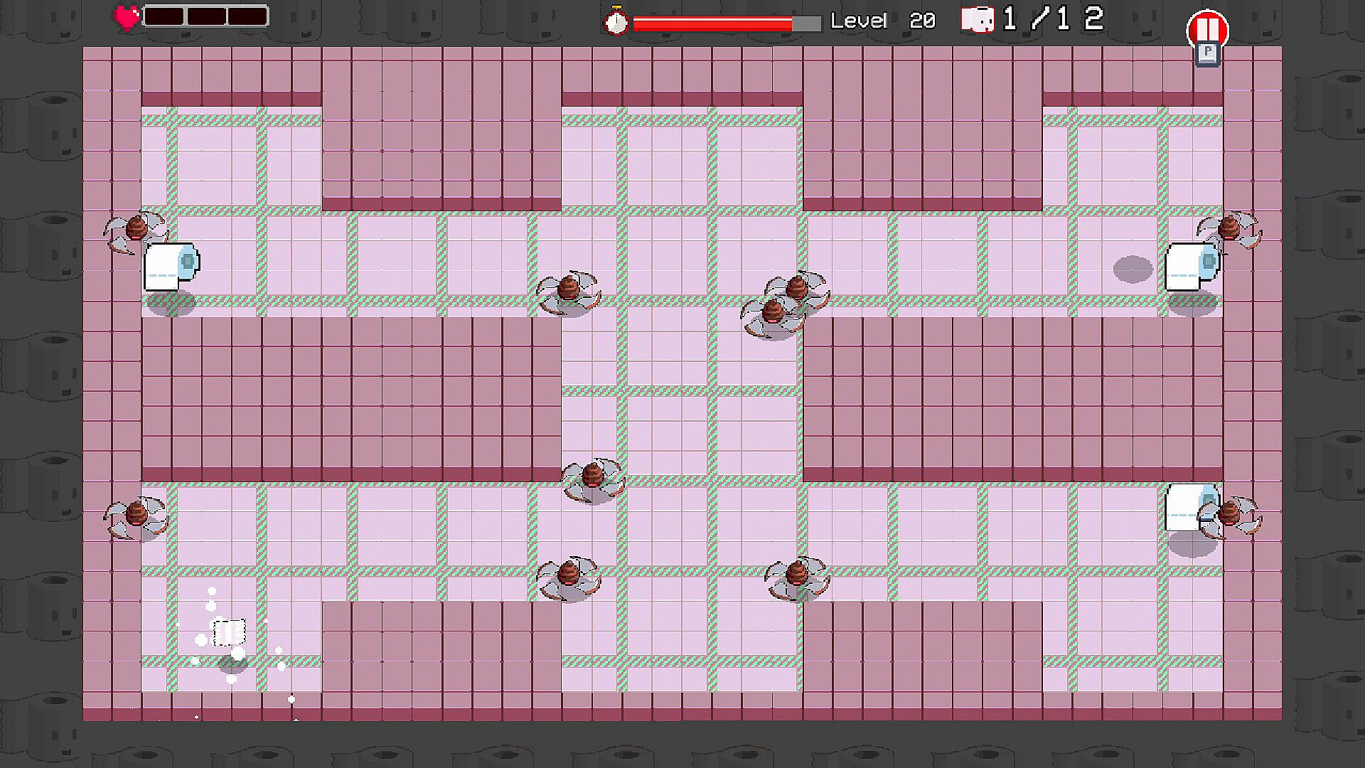Click the spinning blade on upper-left wall
The height and width of the screenshot is (768, 1365).
click(x=136, y=230)
